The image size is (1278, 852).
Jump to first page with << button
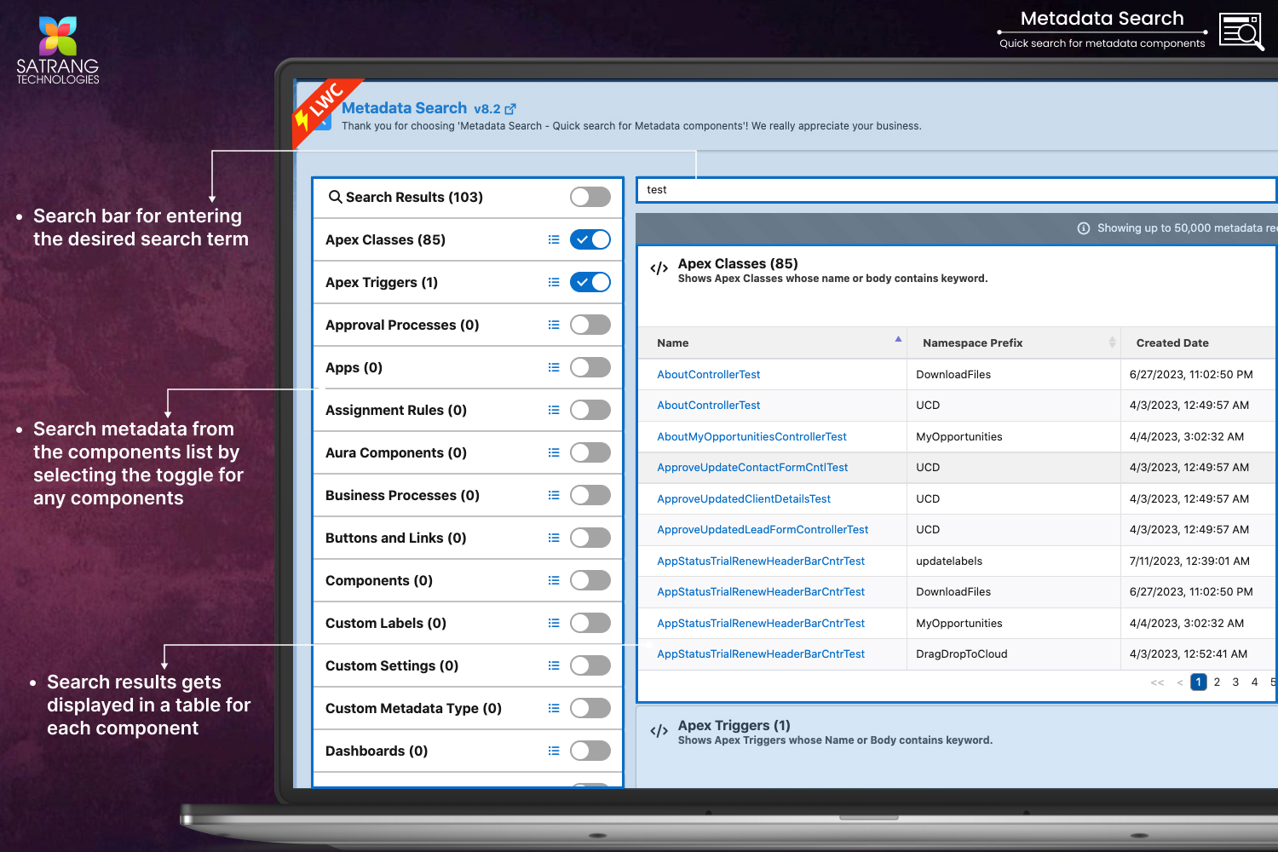click(x=1157, y=682)
